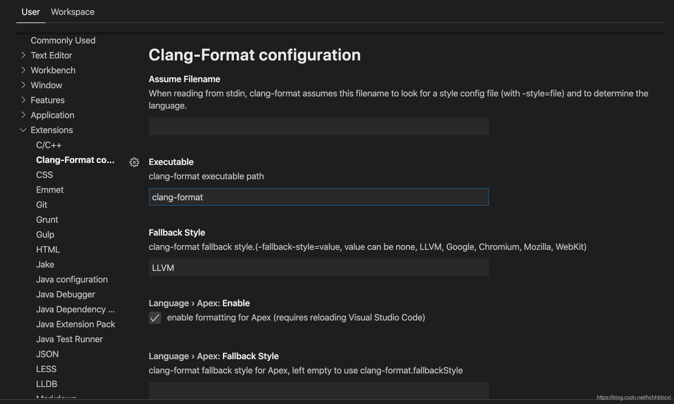674x404 pixels.
Task: Select the CSS settings entry
Action: point(44,175)
